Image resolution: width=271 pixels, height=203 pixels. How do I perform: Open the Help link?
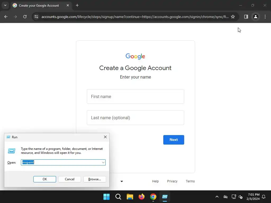(155, 181)
